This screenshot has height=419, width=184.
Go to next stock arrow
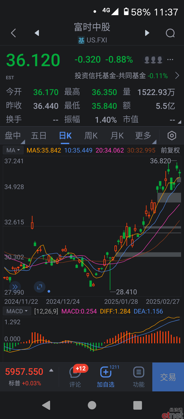(147, 33)
